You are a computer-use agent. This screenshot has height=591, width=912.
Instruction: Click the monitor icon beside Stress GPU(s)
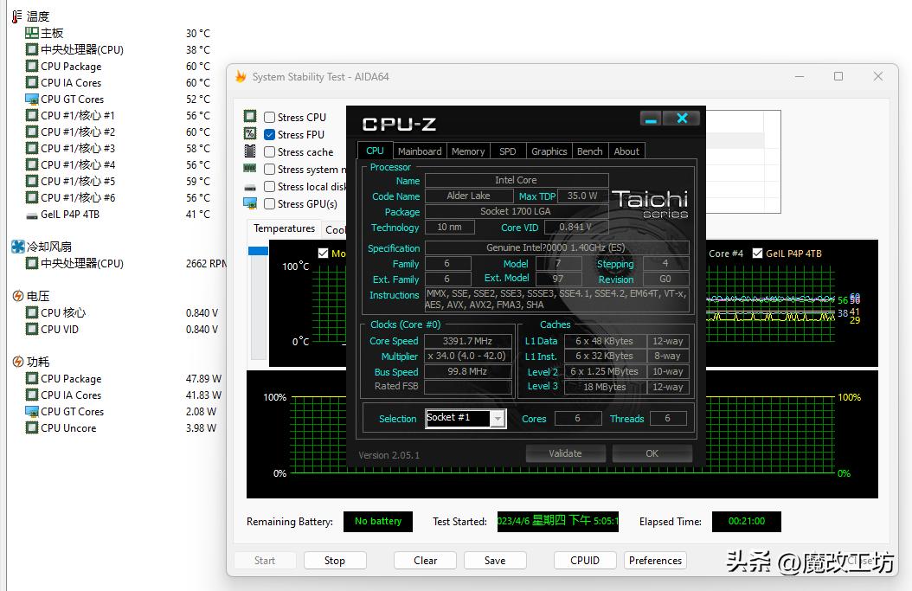[x=250, y=203]
